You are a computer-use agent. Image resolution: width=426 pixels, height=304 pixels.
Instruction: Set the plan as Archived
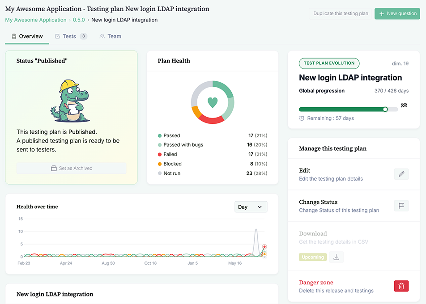pos(72,168)
